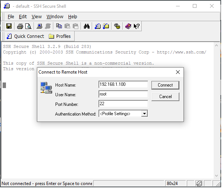Open the File menu
Screen dimensions: 223x188
coord(11,17)
